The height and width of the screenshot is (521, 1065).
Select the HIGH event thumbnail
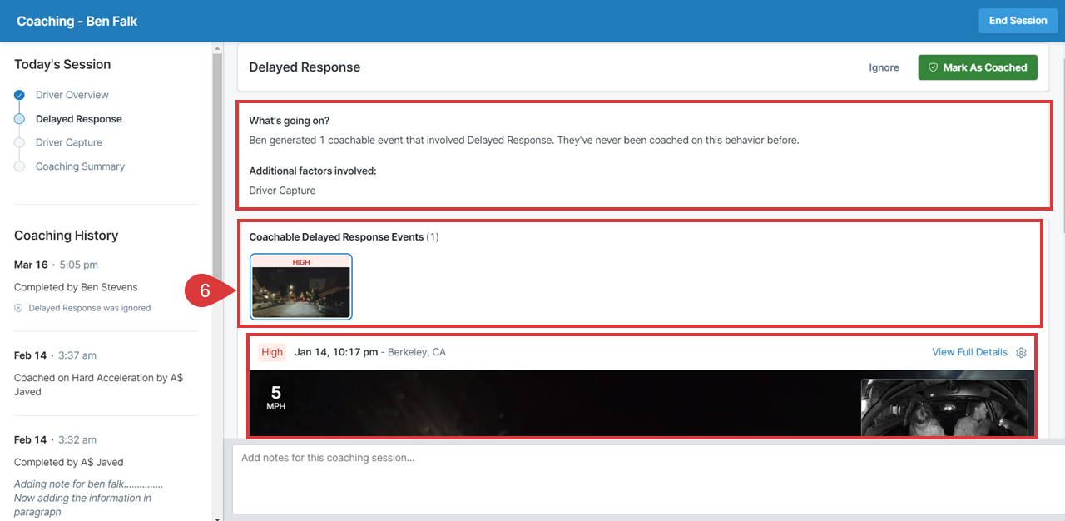[x=300, y=286]
